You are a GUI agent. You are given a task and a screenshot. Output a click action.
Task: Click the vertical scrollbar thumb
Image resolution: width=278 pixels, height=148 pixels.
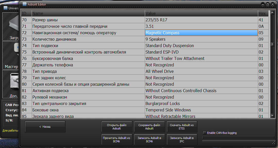click(272, 44)
